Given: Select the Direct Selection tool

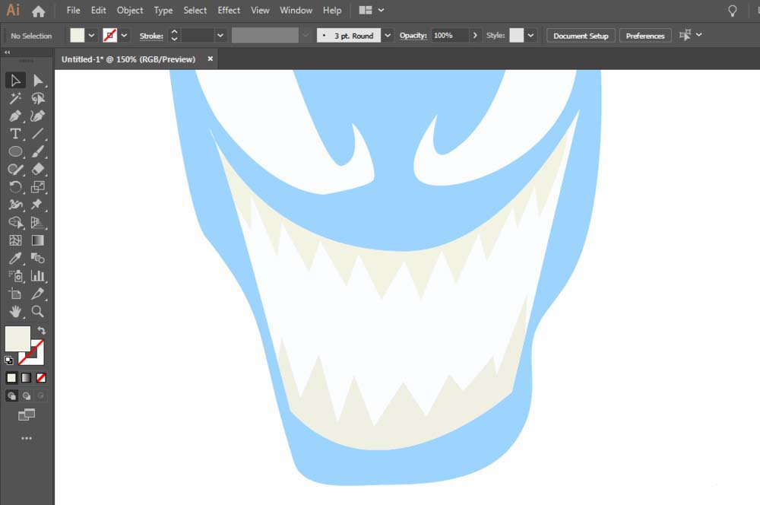Looking at the screenshot, I should tap(38, 81).
